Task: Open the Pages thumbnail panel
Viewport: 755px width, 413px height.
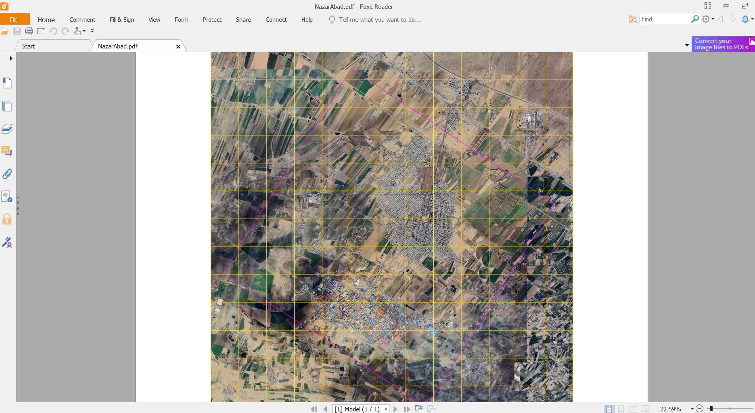Action: click(x=7, y=106)
